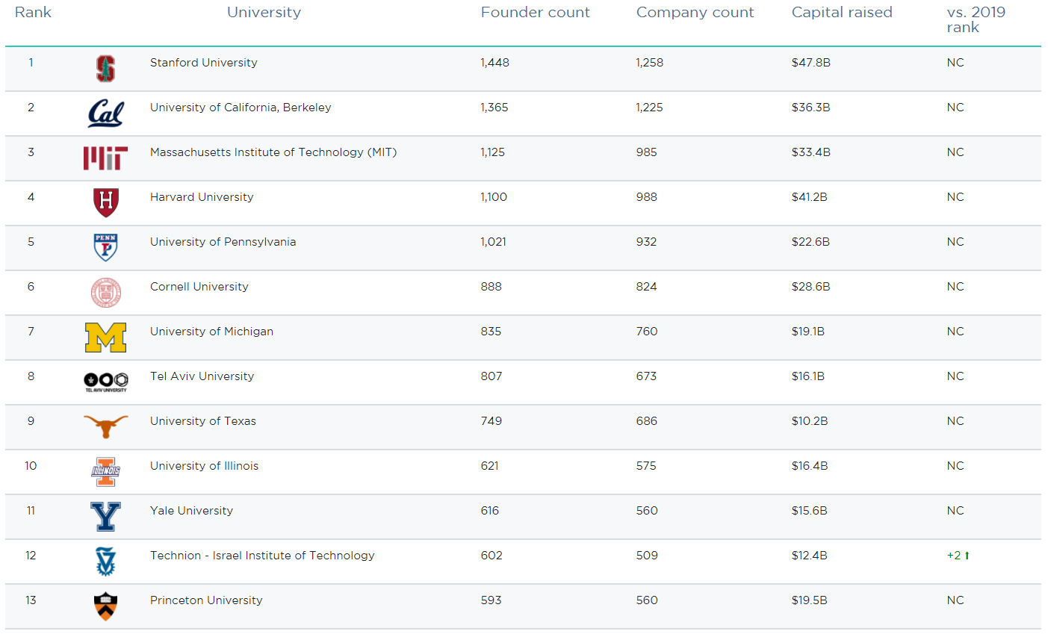Click the Technion logo

[105, 562]
